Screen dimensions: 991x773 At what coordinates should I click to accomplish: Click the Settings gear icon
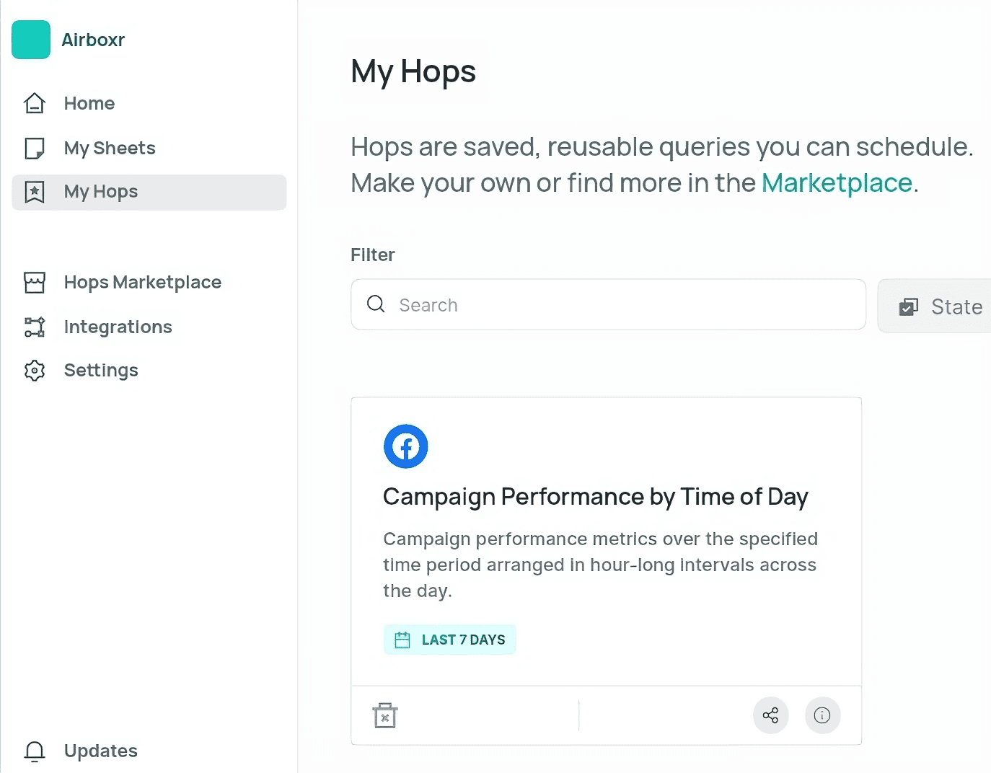[x=35, y=371]
